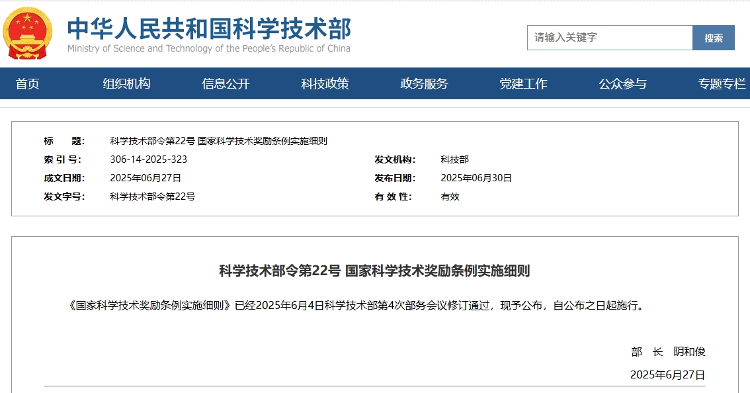Open the 信息公开 menu
The width and height of the screenshot is (750, 393).
[x=225, y=84]
